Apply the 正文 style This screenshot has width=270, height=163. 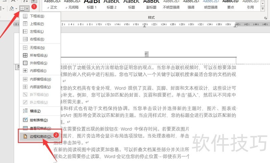pyautogui.click(x=52, y=4)
